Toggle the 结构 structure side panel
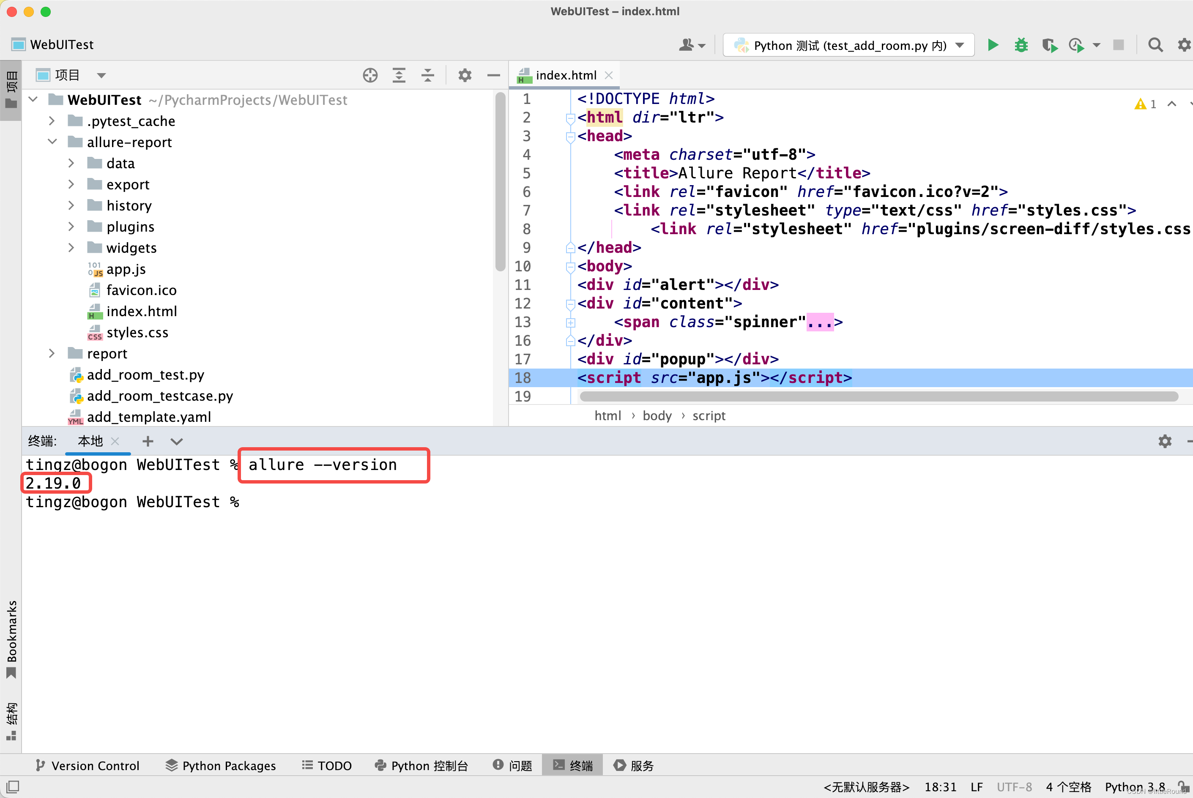 (x=11, y=721)
